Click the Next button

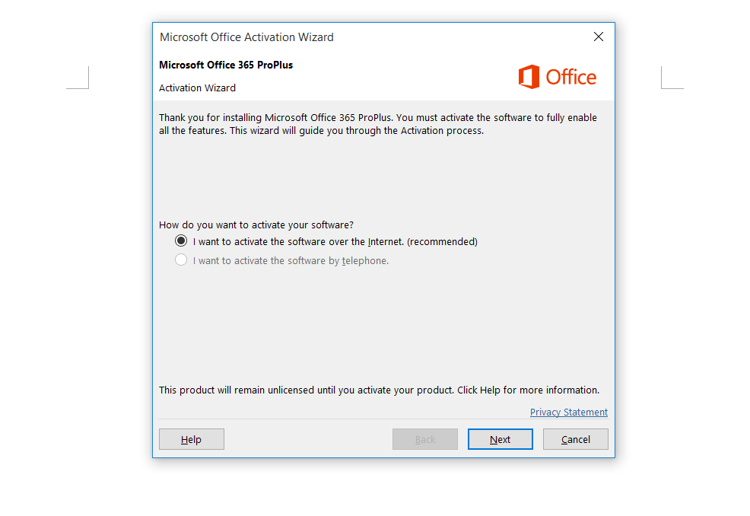pos(500,439)
